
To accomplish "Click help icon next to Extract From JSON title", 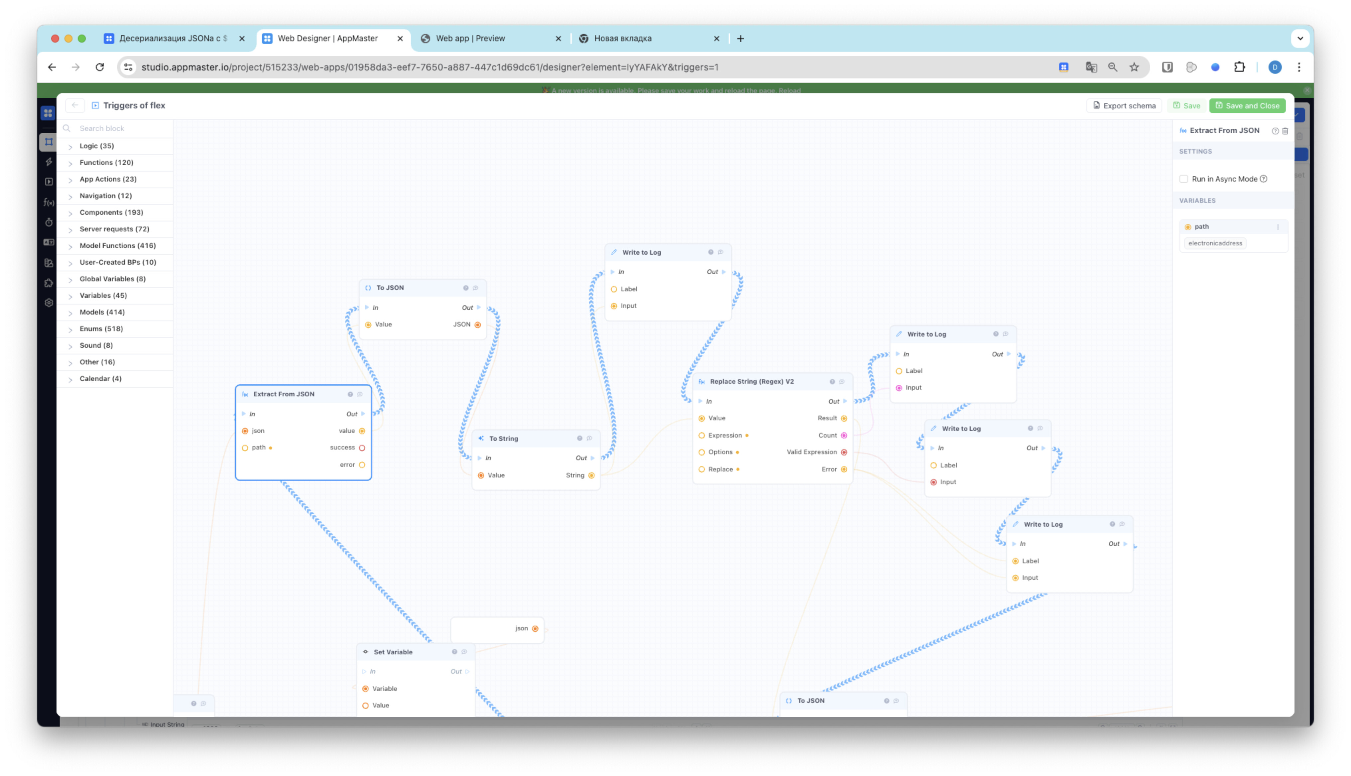I will pos(1275,131).
